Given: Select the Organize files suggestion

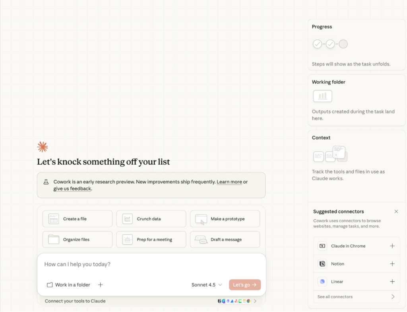Looking at the screenshot, I should pyautogui.click(x=78, y=239).
